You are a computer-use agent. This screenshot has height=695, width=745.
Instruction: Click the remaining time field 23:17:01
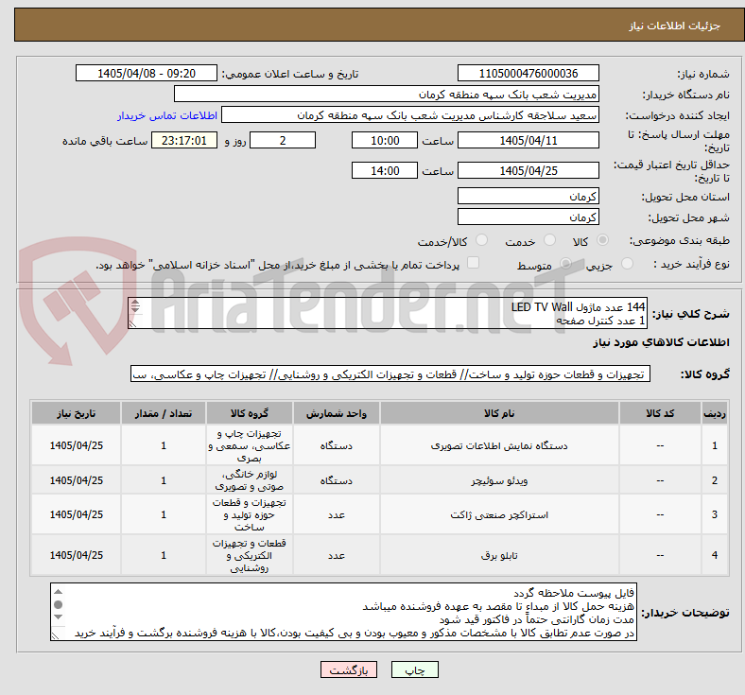[x=184, y=141]
